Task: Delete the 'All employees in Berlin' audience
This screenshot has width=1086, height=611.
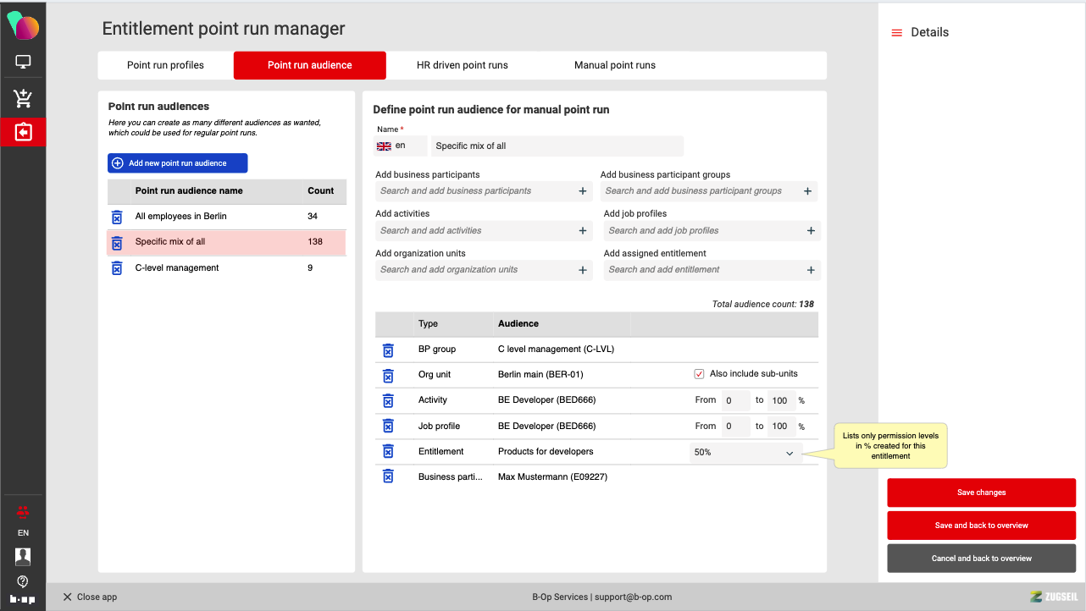Action: click(x=117, y=217)
